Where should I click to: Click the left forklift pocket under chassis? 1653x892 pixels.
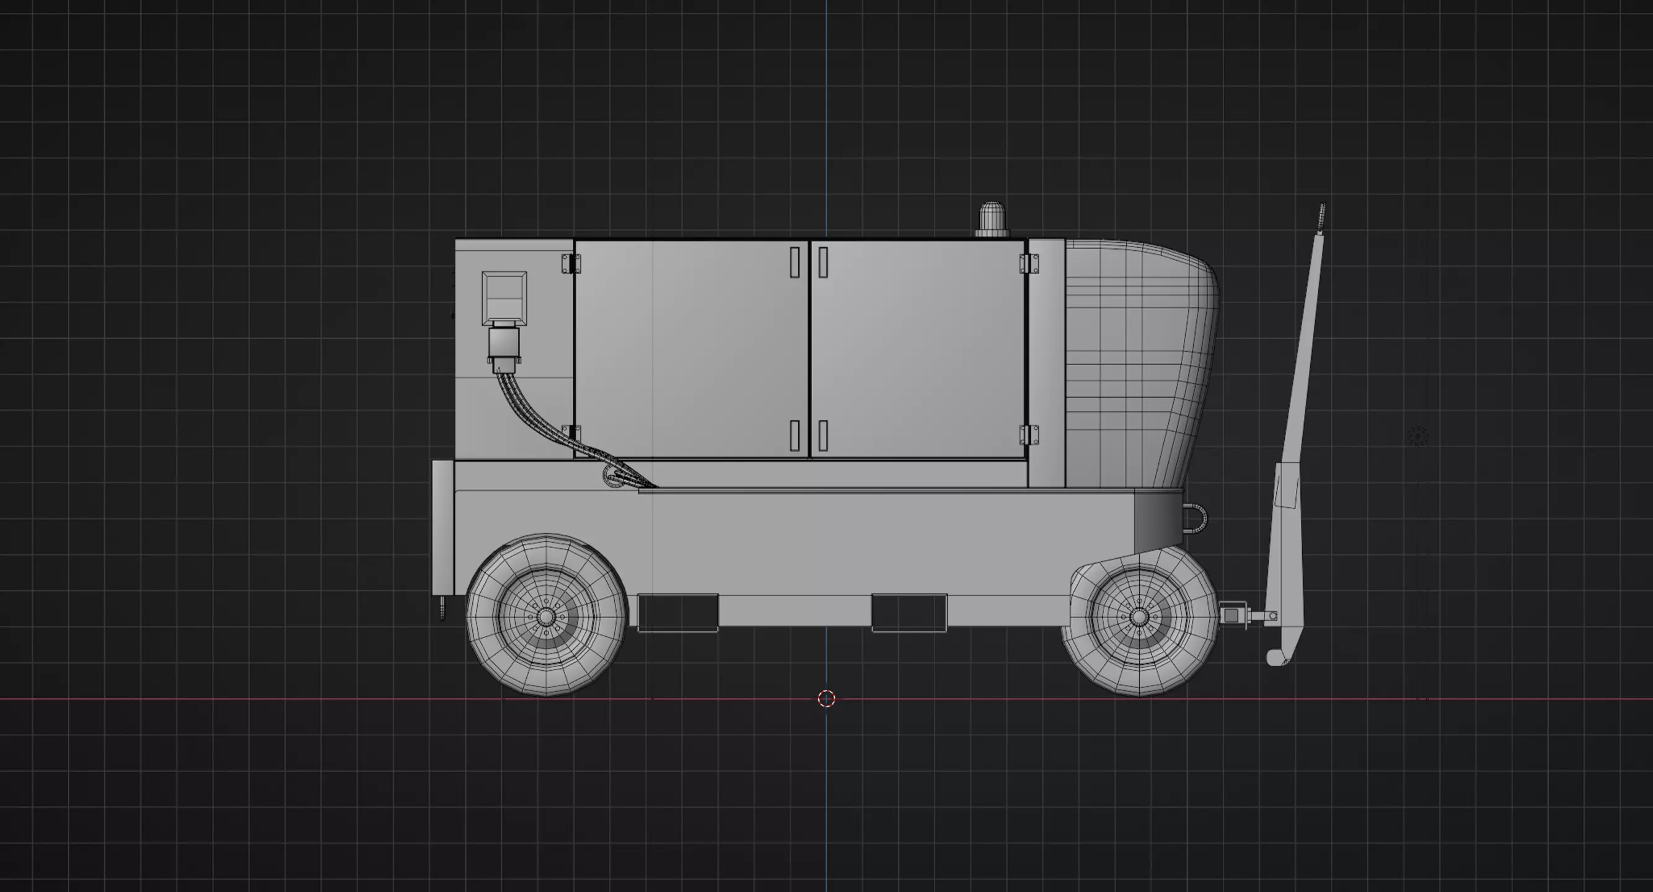677,613
